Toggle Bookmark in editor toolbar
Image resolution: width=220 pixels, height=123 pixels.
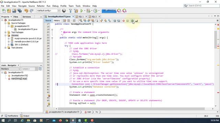110,20
